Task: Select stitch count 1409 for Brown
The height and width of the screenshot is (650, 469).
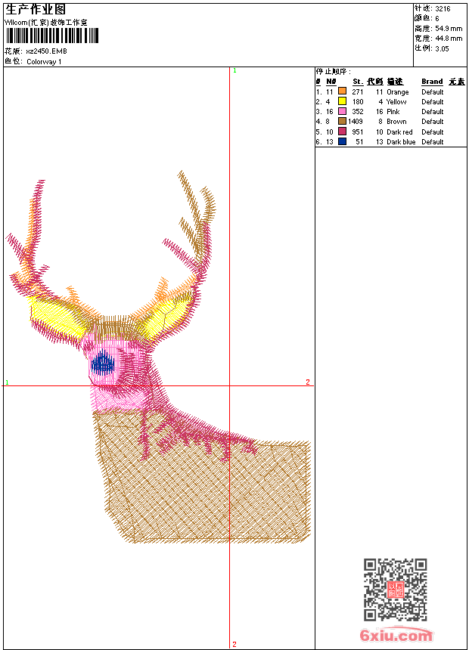Action: point(356,122)
